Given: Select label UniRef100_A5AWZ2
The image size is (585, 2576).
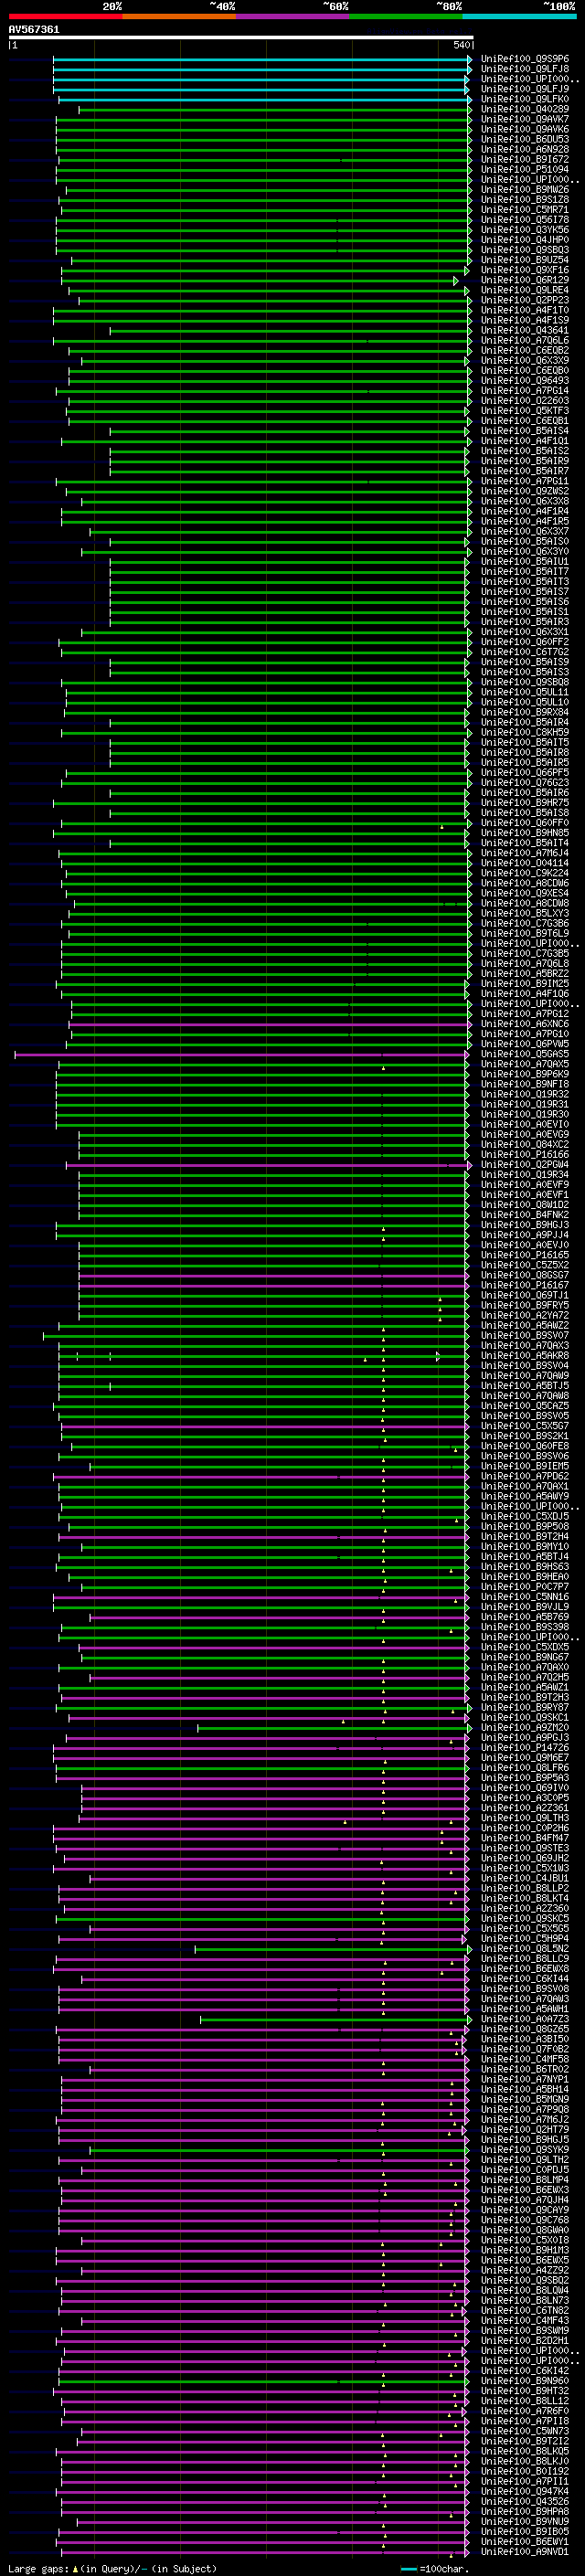Looking at the screenshot, I should point(525,1325).
